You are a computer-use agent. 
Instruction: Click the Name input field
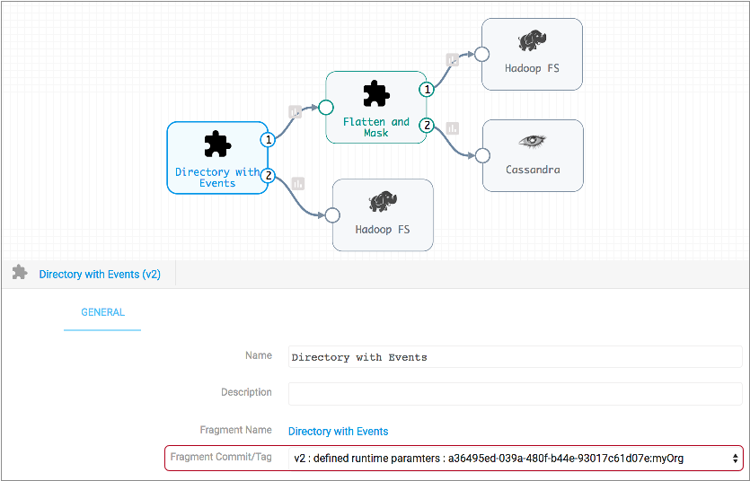515,357
